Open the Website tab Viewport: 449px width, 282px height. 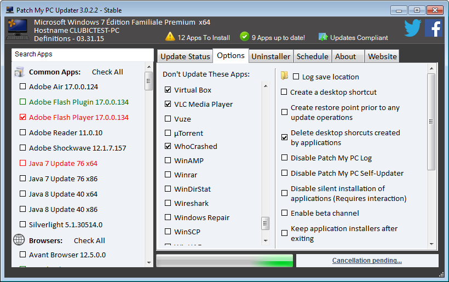[382, 56]
